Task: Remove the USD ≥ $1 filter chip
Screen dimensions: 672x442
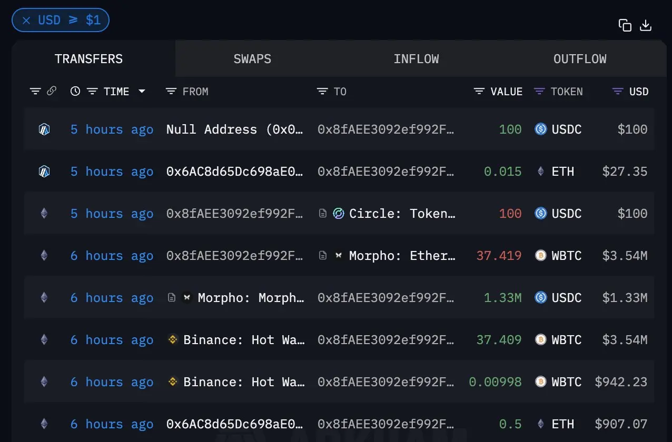Action: (x=26, y=21)
